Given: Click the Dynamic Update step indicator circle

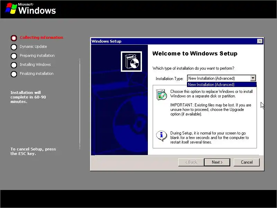Looking at the screenshot, I should pyautogui.click(x=14, y=47).
